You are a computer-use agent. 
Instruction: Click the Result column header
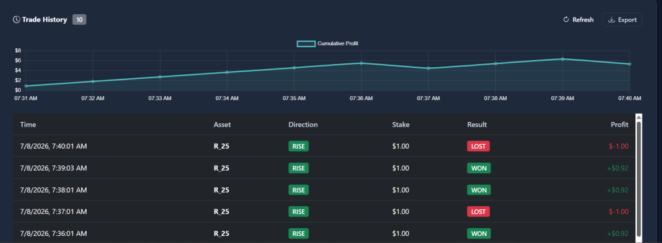[477, 125]
